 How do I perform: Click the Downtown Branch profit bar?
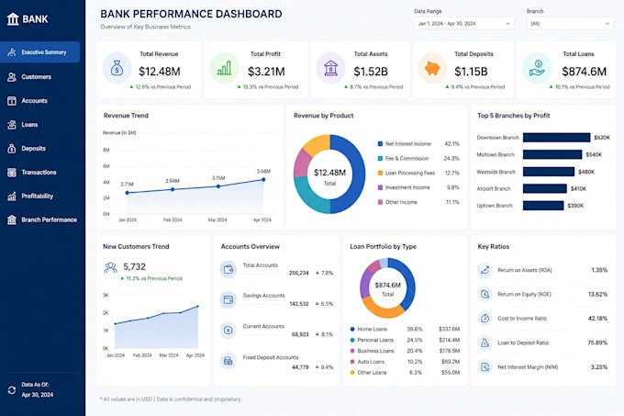click(556, 138)
